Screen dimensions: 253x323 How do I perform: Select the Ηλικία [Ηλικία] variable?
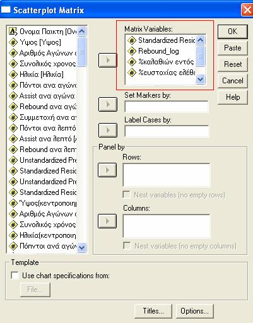coord(36,74)
